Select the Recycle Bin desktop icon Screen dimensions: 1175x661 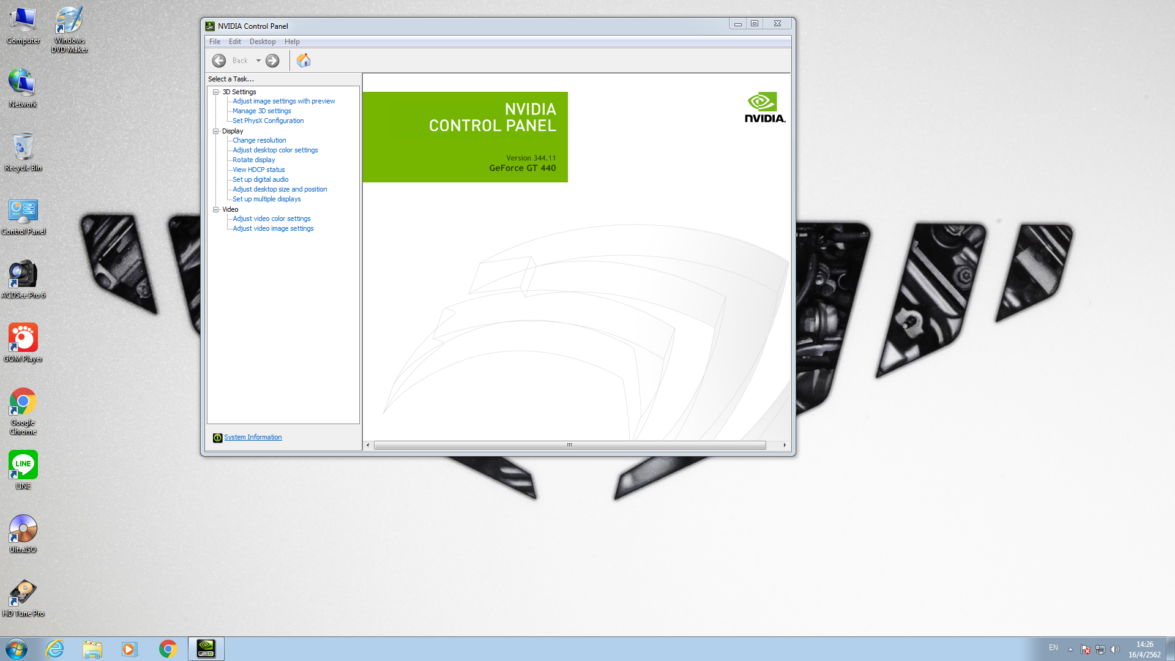pyautogui.click(x=23, y=152)
